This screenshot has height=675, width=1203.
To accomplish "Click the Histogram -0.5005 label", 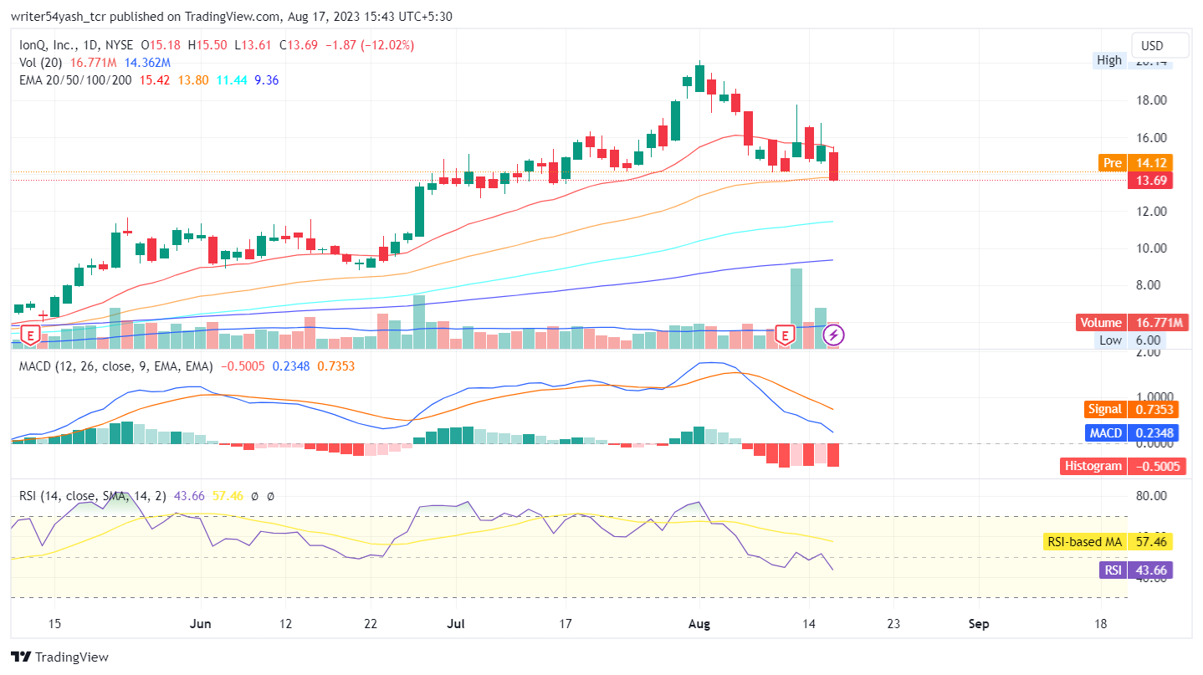I will tap(1124, 466).
